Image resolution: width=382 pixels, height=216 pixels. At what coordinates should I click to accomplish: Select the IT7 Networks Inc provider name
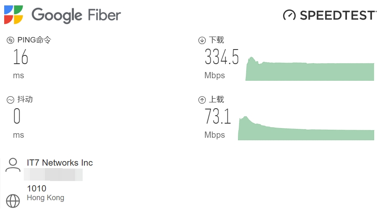click(x=60, y=163)
